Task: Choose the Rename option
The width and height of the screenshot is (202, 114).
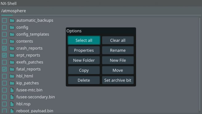Action: tap(118, 50)
